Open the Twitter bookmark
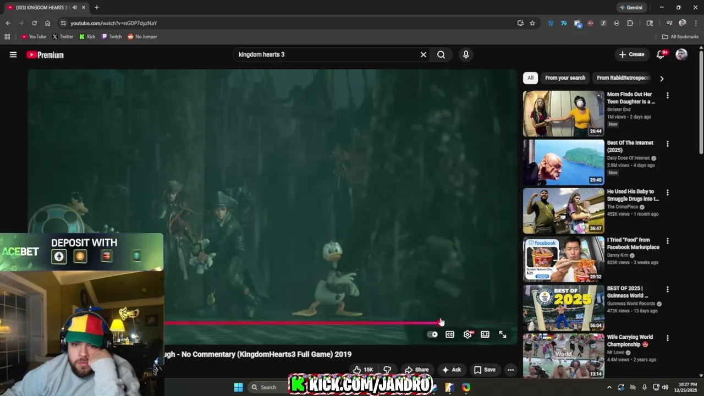Image resolution: width=704 pixels, height=396 pixels. pos(63,37)
